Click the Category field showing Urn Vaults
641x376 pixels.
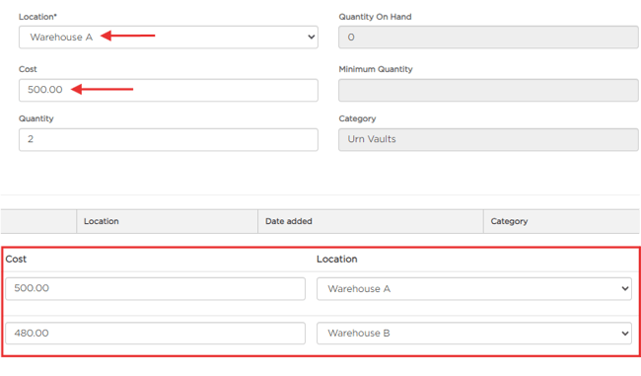tap(488, 139)
